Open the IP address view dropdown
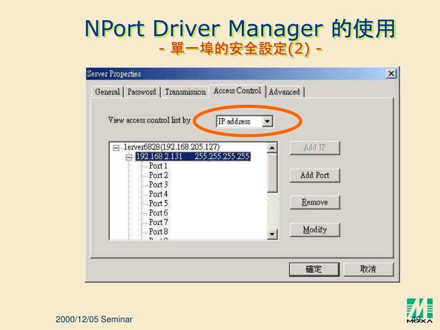The height and width of the screenshot is (330, 440). [267, 122]
